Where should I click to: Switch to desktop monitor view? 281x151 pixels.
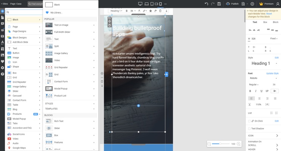[x=140, y=4]
